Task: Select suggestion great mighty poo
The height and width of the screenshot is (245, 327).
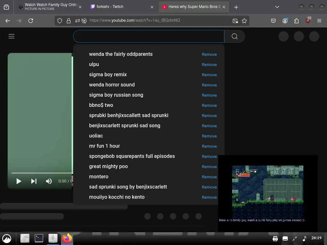Action: click(108, 167)
